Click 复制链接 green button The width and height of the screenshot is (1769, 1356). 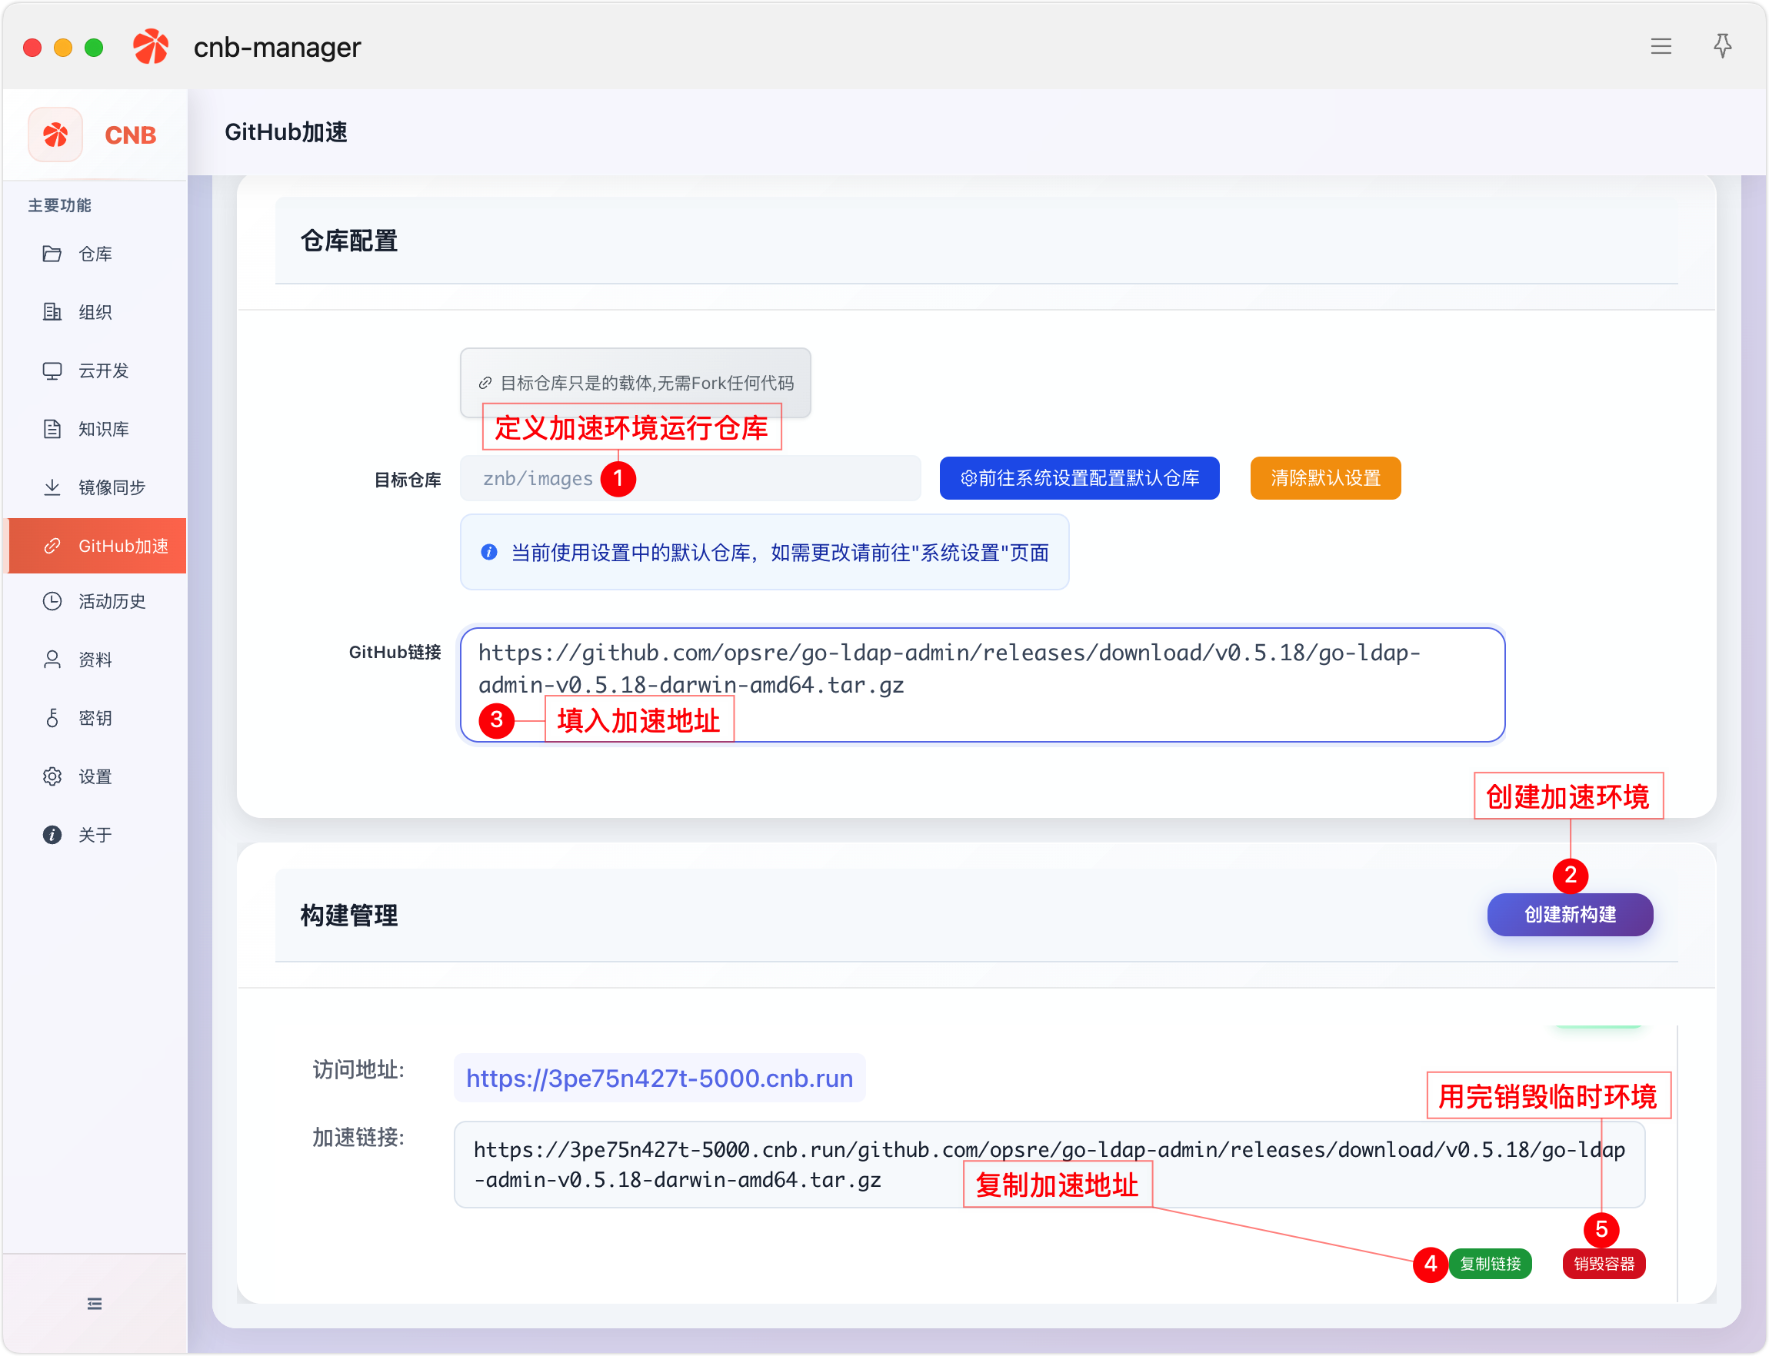click(1491, 1265)
